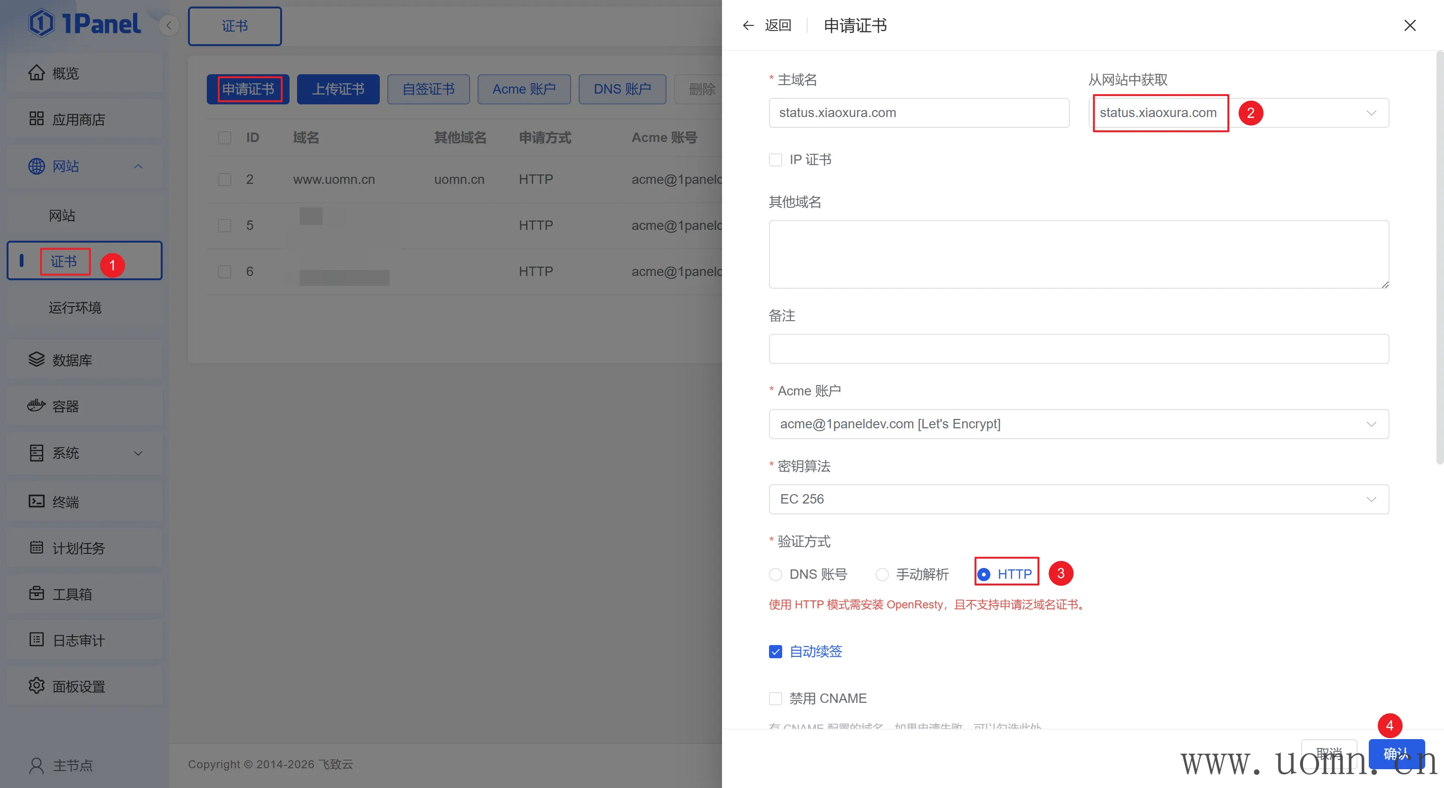Open the 运行环境 submenu item
The image size is (1444, 788).
tap(75, 308)
